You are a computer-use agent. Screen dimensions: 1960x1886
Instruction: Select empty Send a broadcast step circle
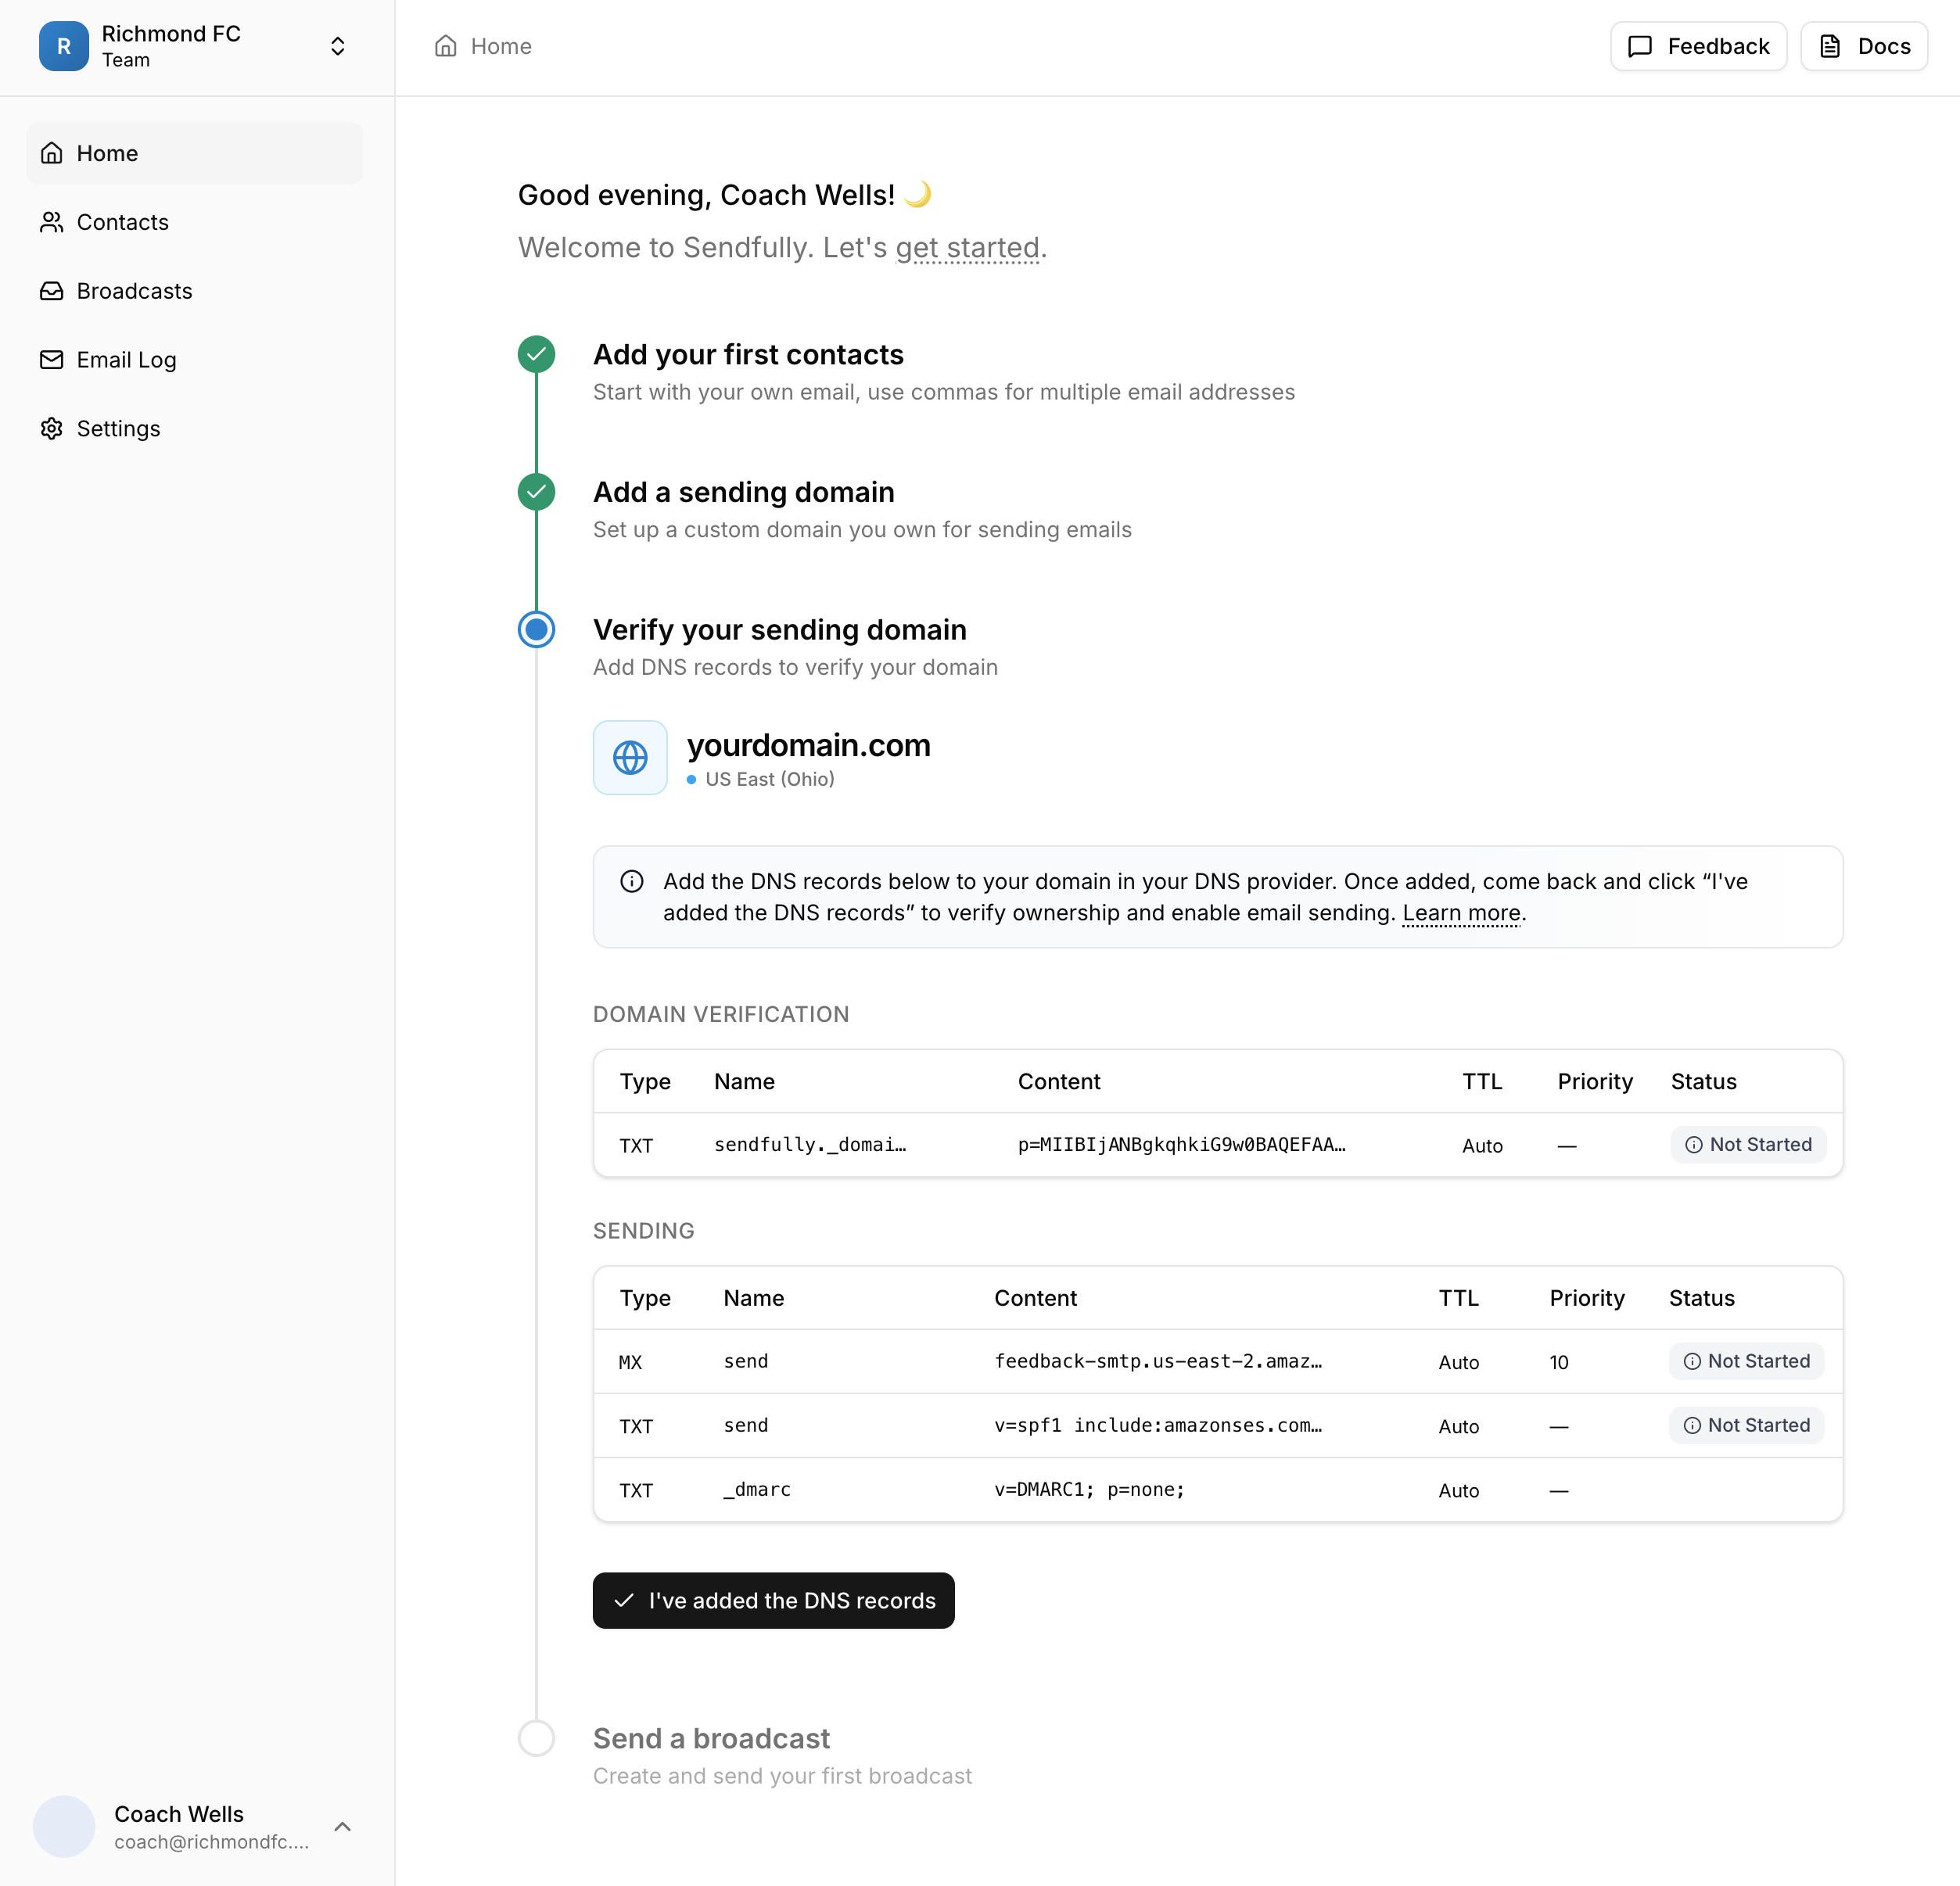coord(537,1738)
